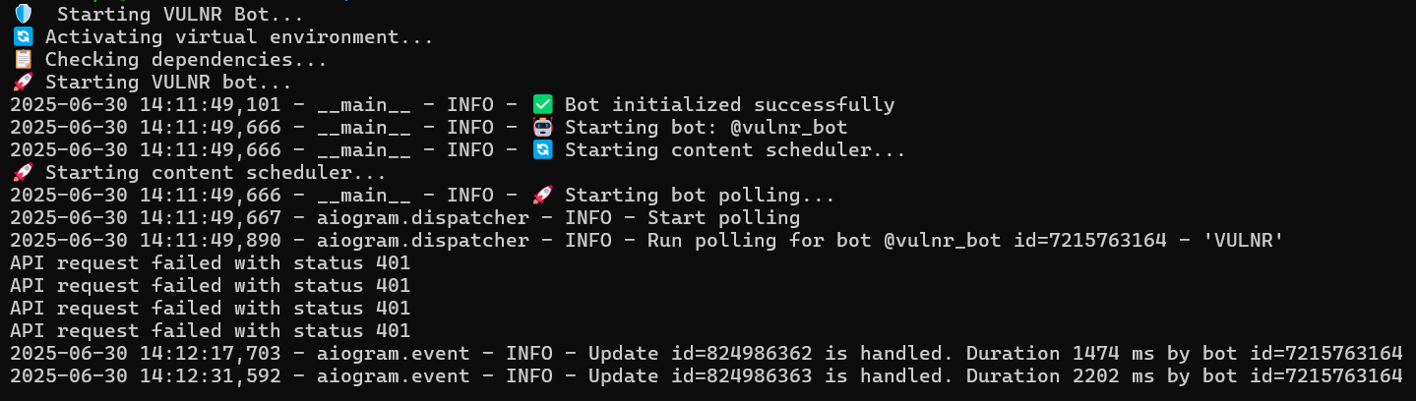The width and height of the screenshot is (1416, 401).
Task: Click the timestamp 14:11:49,890
Action: click(x=210, y=241)
